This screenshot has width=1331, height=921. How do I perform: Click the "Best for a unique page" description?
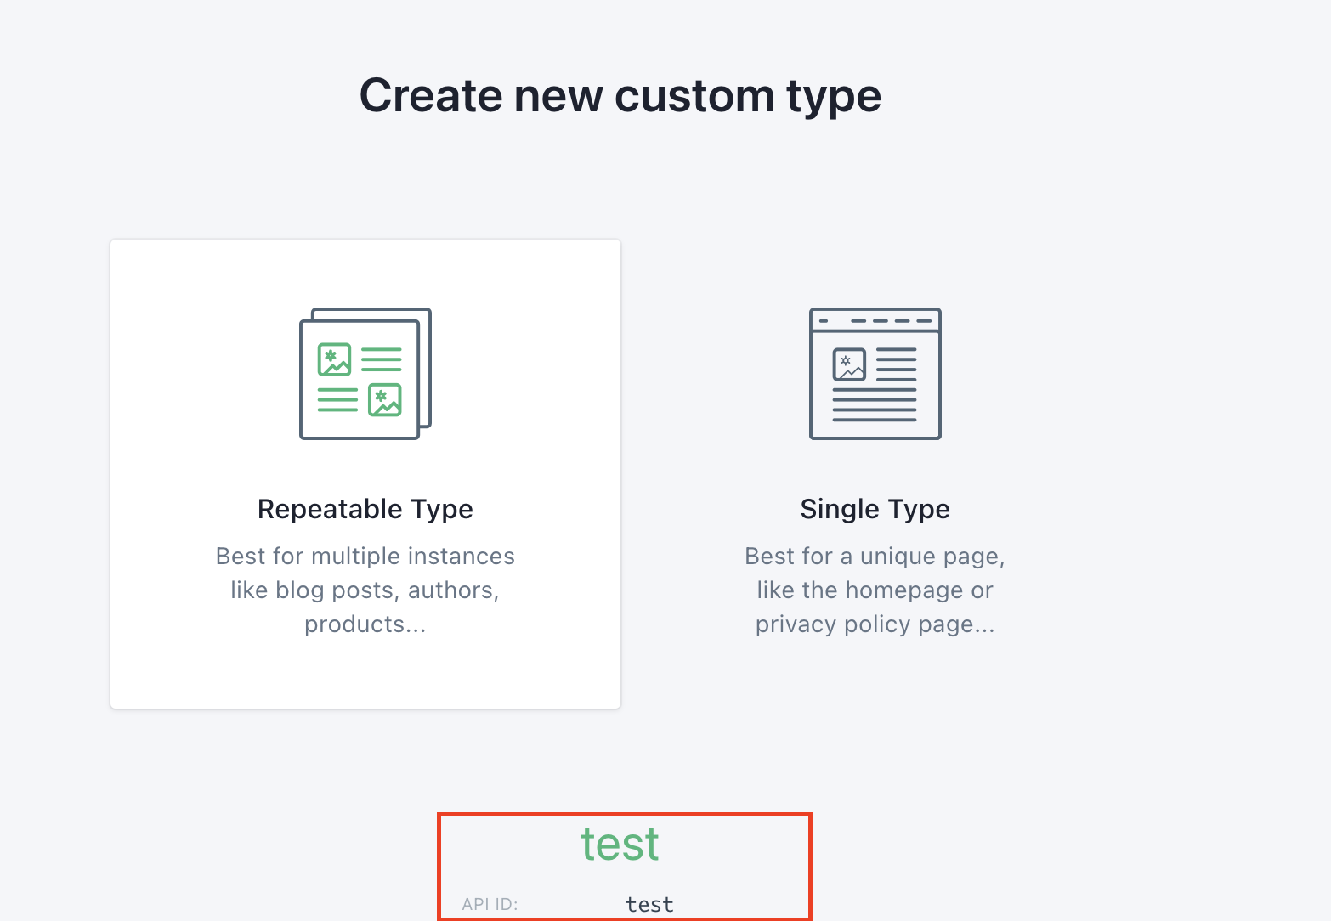coord(875,556)
